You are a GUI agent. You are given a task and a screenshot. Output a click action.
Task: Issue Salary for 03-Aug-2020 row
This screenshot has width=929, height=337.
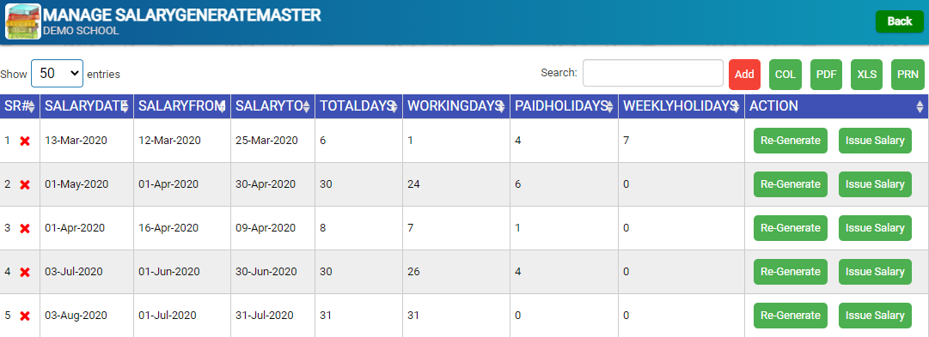pos(875,316)
